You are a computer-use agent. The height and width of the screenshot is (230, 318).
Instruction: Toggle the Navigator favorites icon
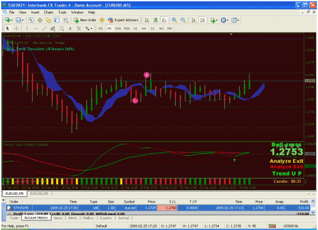point(48,20)
